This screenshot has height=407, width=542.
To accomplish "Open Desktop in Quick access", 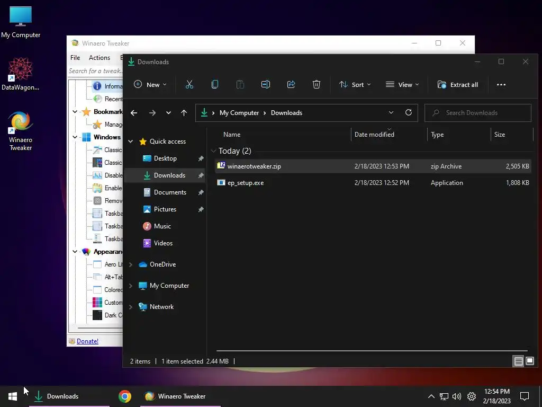I will click(x=165, y=158).
